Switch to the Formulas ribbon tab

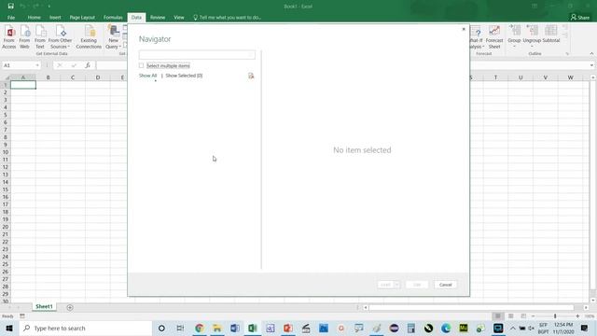click(x=113, y=18)
